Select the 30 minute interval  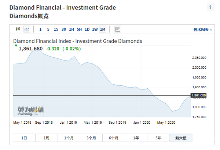click(64, 29)
